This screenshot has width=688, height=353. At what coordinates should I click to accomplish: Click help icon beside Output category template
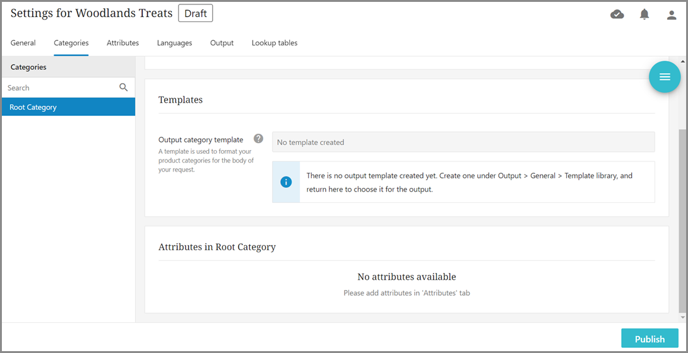[258, 139]
